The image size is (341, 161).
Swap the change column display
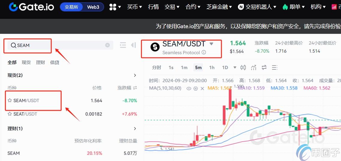click(x=135, y=88)
